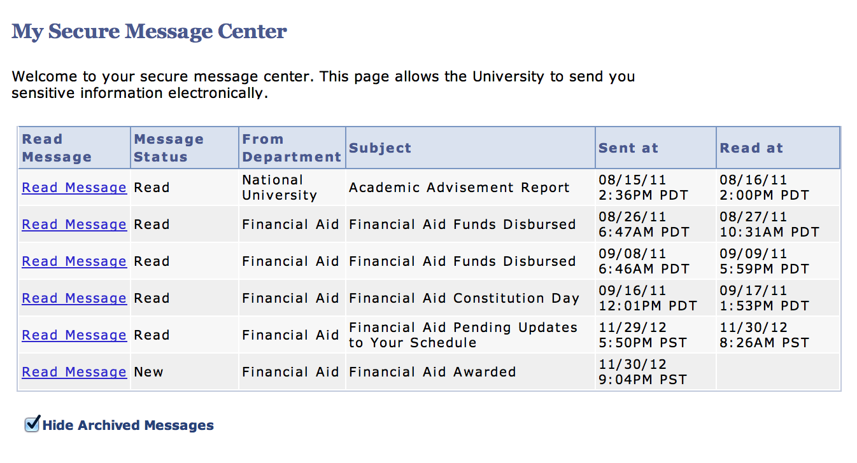Click the Financial Aid Constitution Day subject
This screenshot has height=463, width=857.
coord(464,298)
